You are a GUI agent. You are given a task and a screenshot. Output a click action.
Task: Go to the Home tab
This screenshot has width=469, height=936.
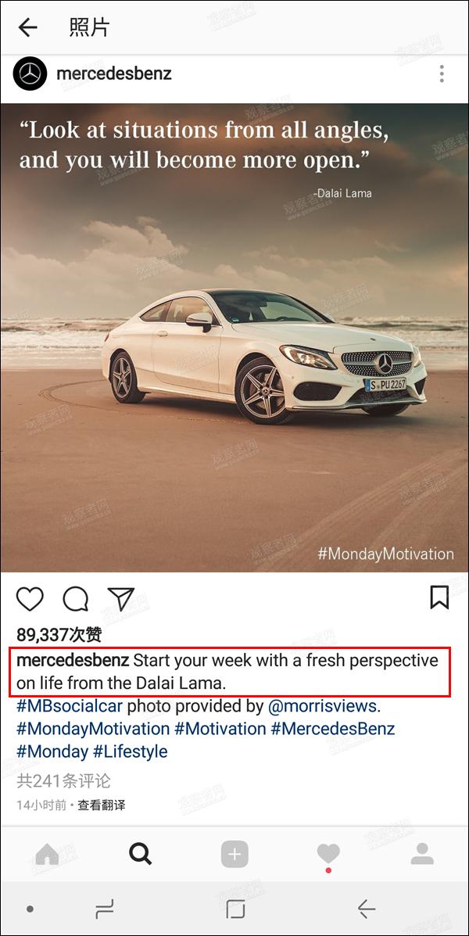[x=47, y=855]
